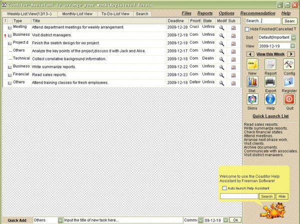
Task: Click the View this Week link
Action: (270, 54)
